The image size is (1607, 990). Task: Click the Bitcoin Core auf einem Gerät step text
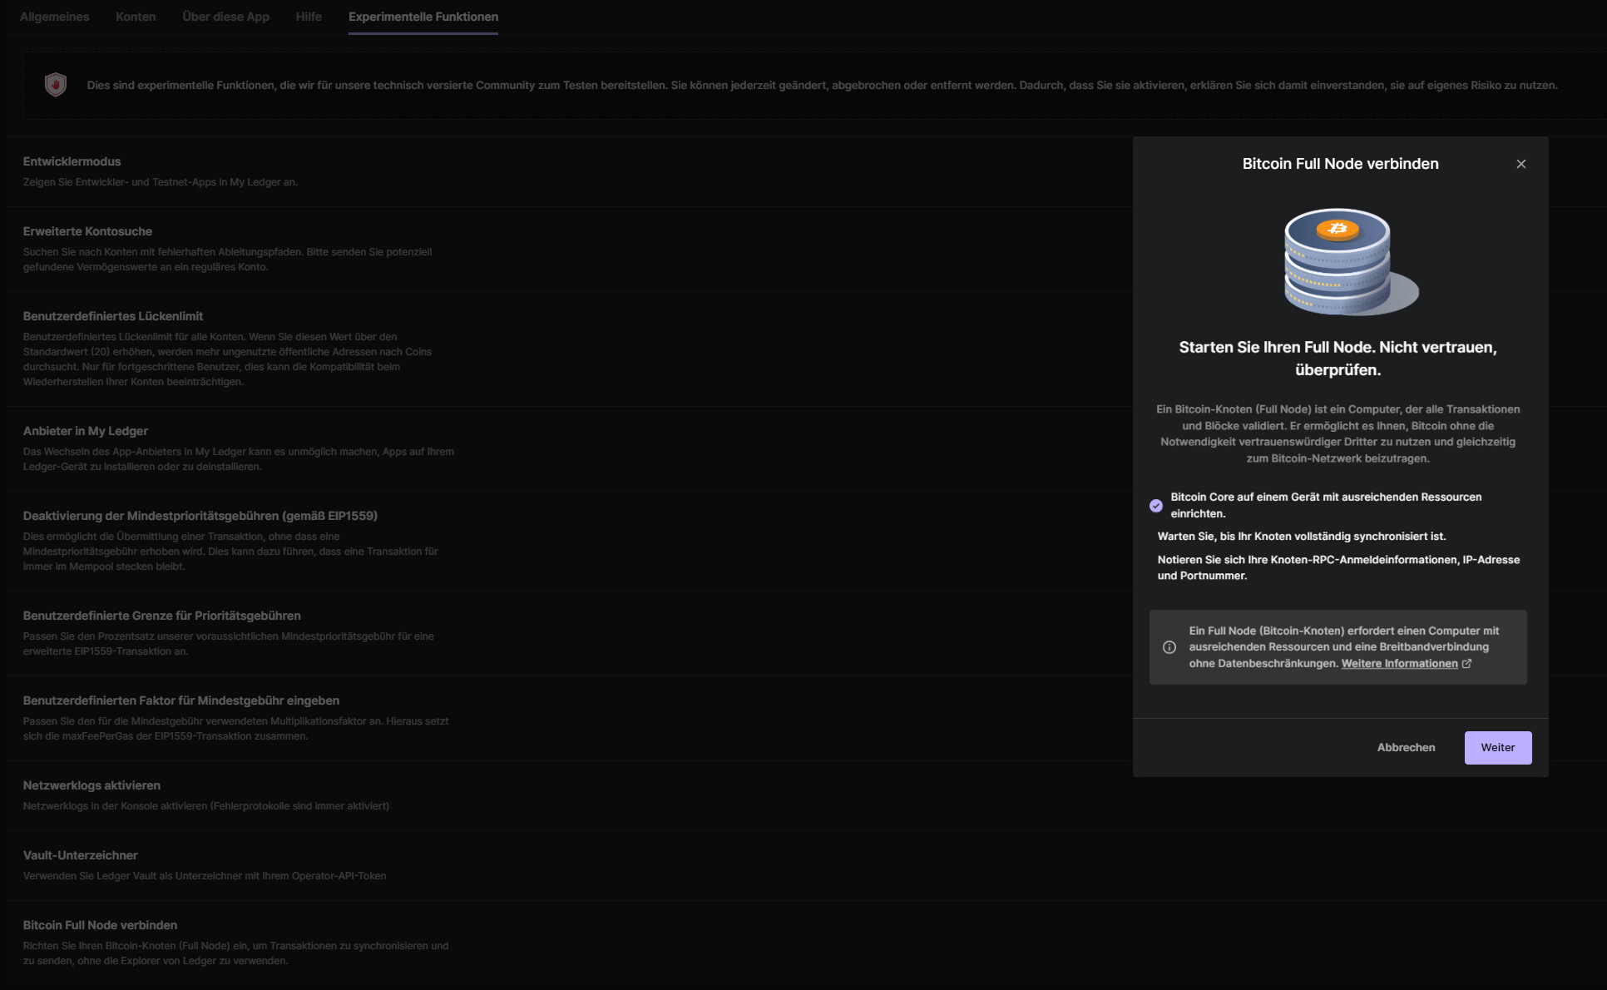tap(1326, 505)
